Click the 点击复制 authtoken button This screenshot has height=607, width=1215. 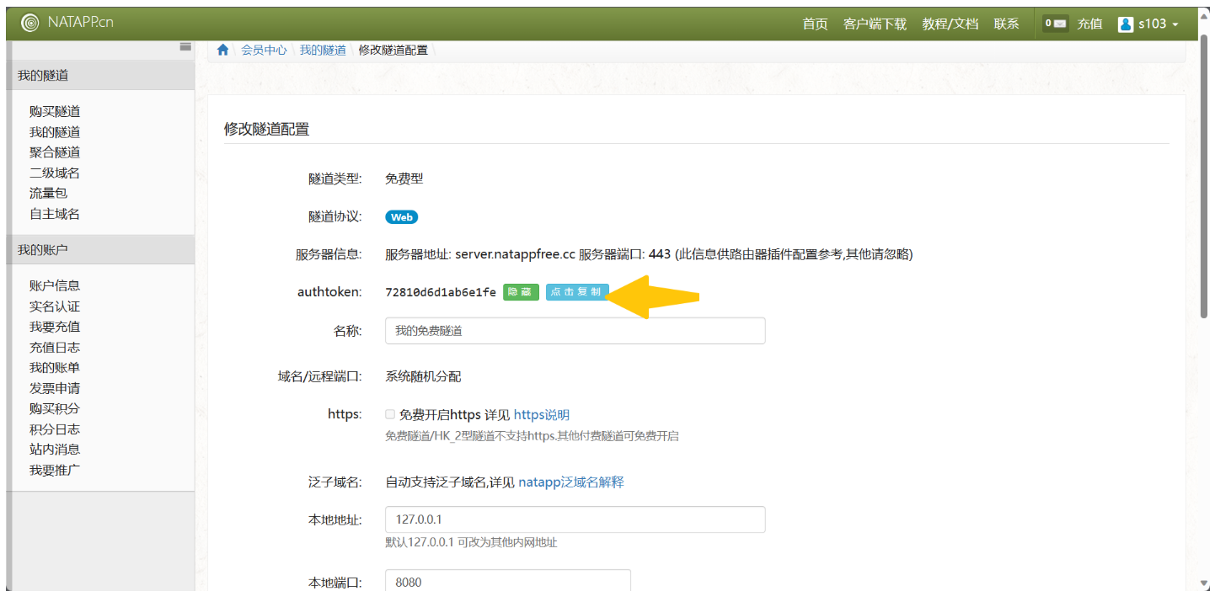pyautogui.click(x=577, y=292)
